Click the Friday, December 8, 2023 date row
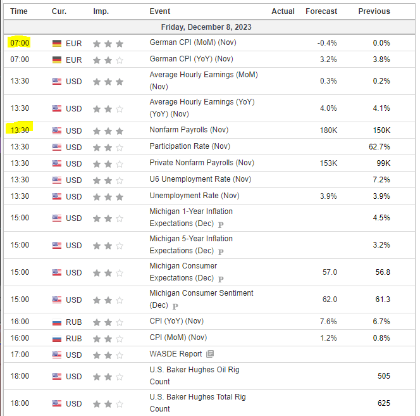Screen dimensions: 420x416 coord(206,27)
